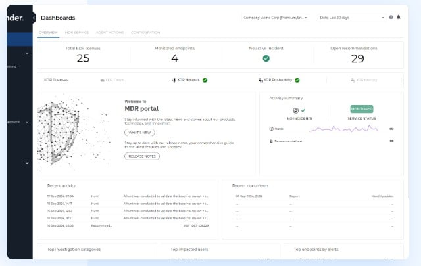421x266 pixels.
Task: Click the Monitored endpoints value 4
Action: [175, 58]
